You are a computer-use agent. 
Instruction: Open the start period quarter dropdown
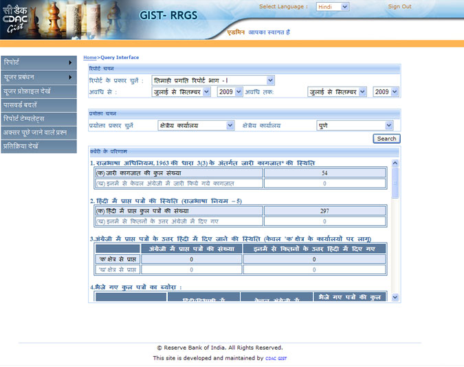(x=181, y=91)
